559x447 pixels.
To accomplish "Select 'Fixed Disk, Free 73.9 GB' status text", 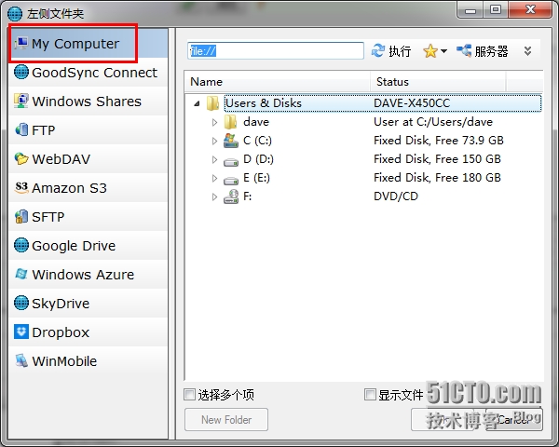I will coord(439,141).
